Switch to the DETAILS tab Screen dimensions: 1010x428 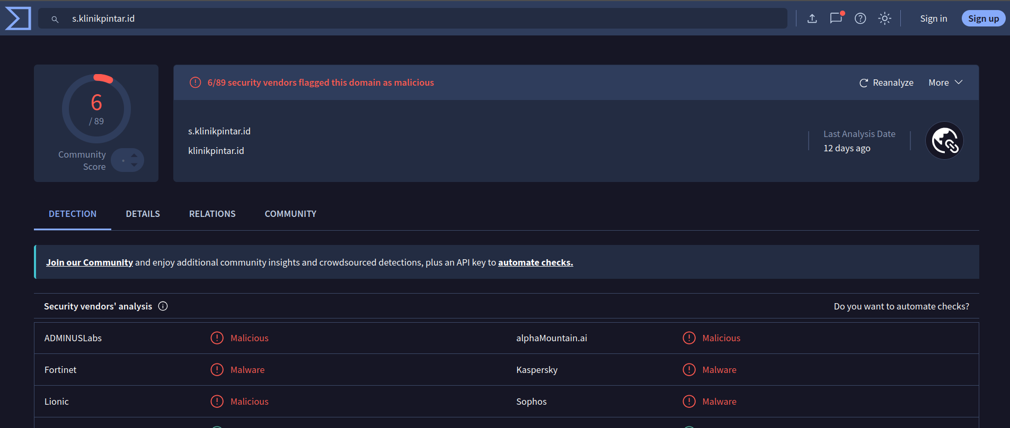pyautogui.click(x=143, y=214)
